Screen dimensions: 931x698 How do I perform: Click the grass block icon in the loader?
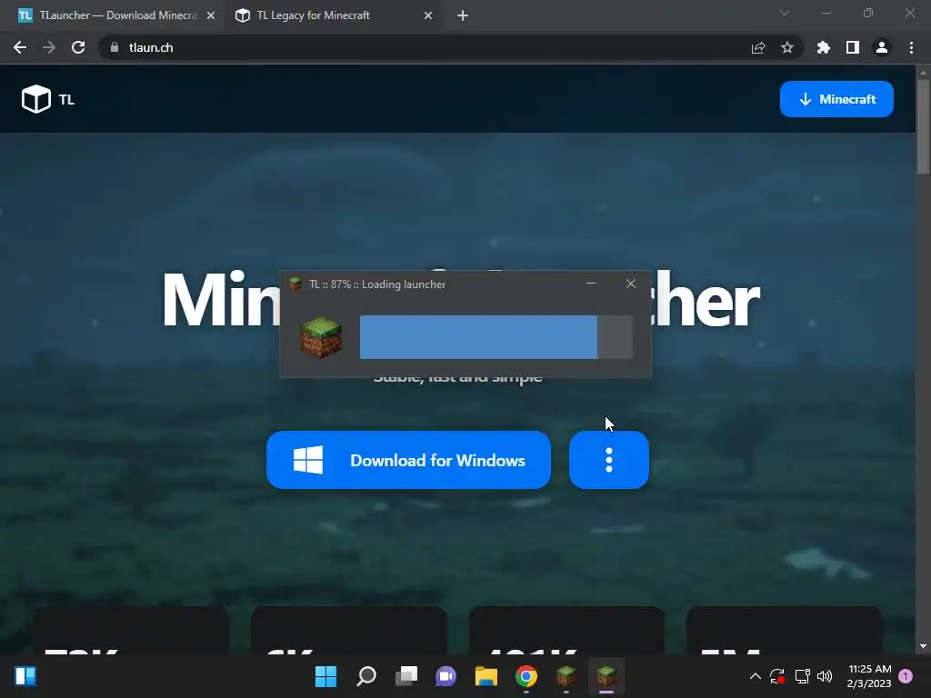[x=321, y=338]
